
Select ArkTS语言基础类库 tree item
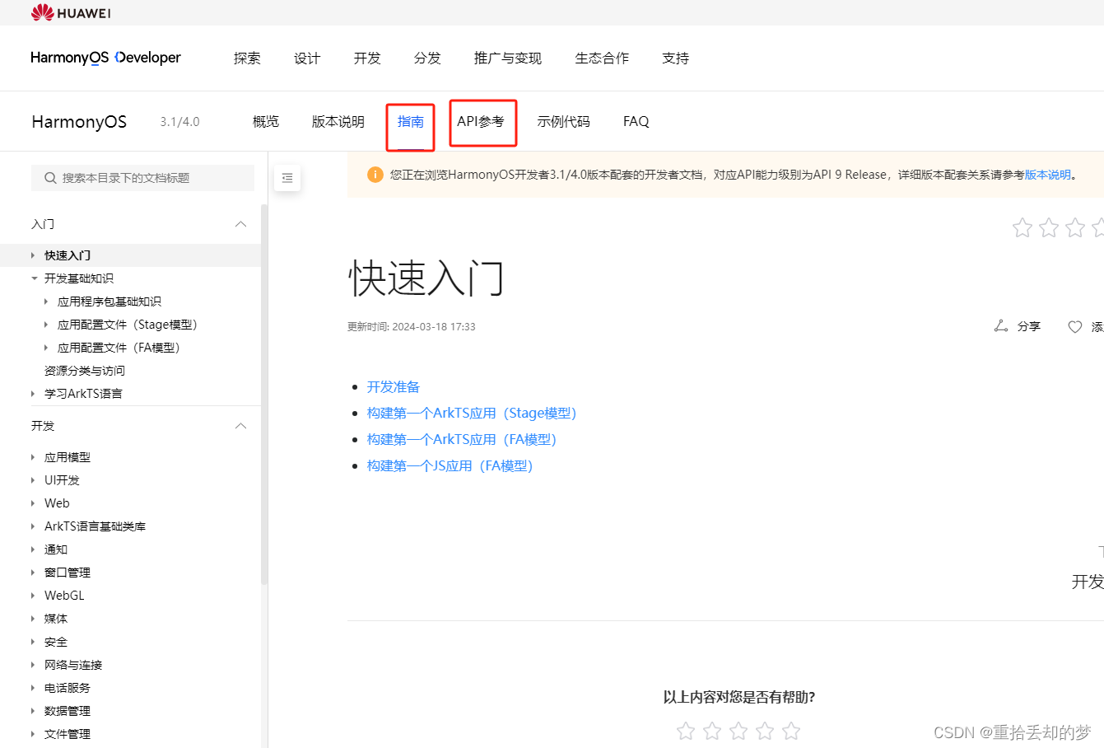[x=95, y=526]
